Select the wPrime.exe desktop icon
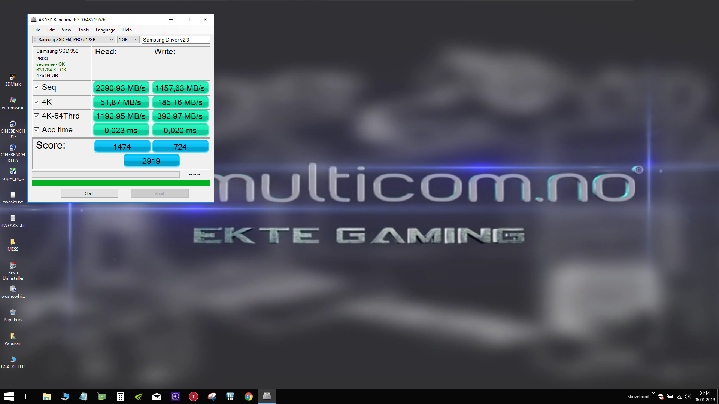The width and height of the screenshot is (719, 404). pos(13,104)
